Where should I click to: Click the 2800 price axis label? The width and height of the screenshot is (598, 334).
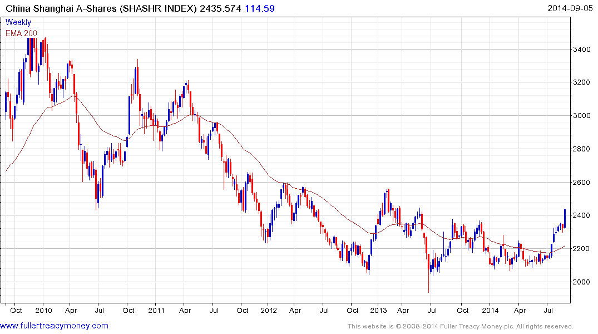point(582,149)
